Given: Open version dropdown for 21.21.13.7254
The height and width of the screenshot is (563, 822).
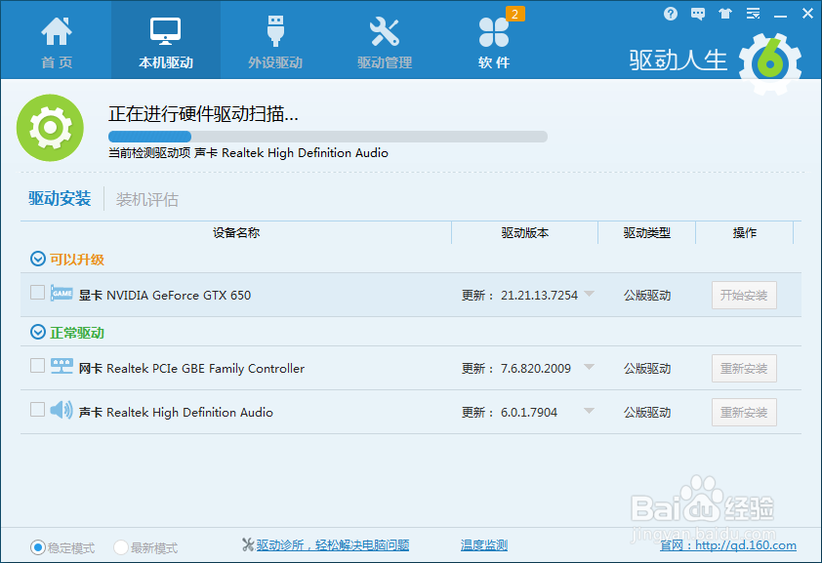Looking at the screenshot, I should 590,295.
